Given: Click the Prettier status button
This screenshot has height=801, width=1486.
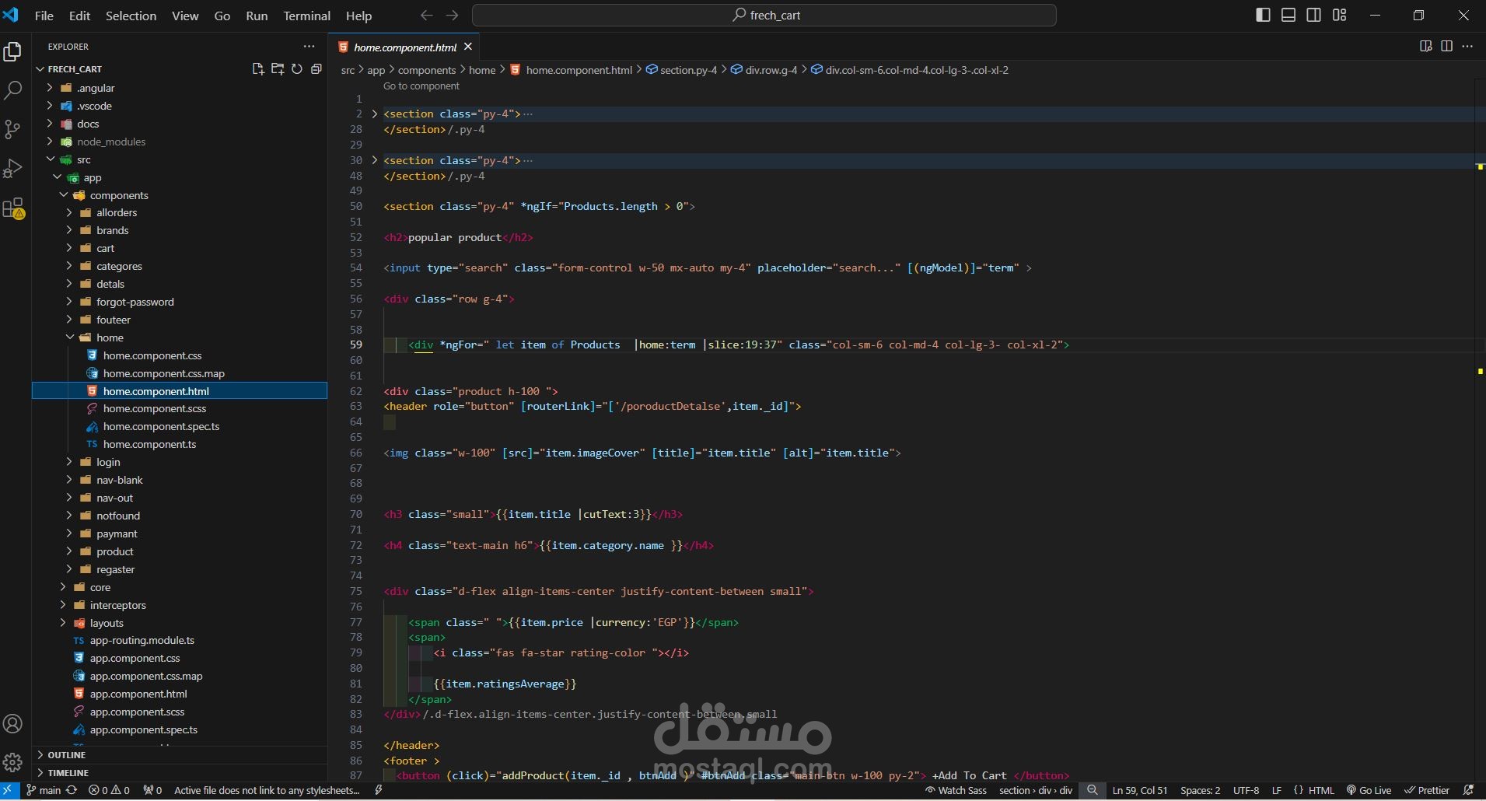Looking at the screenshot, I should pyautogui.click(x=1427, y=790).
